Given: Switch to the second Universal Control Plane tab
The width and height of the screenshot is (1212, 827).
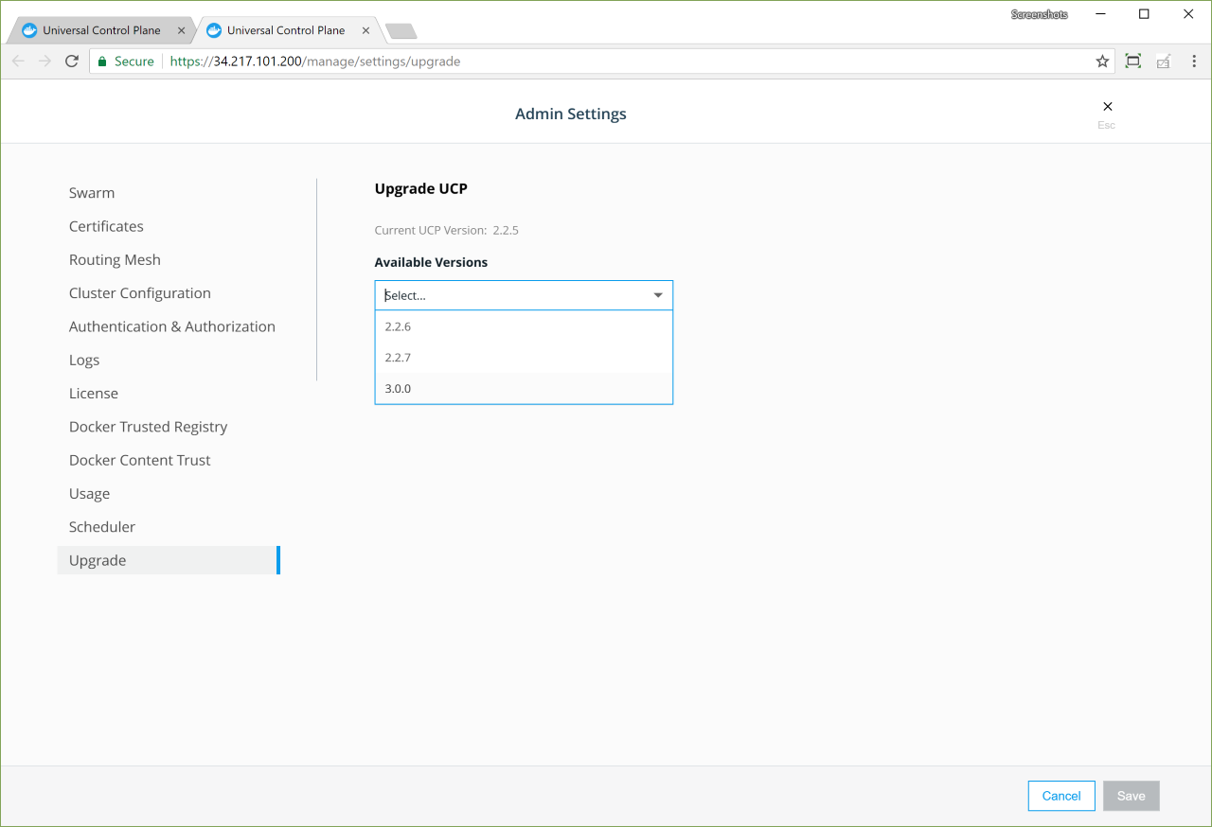Looking at the screenshot, I should pyautogui.click(x=284, y=29).
